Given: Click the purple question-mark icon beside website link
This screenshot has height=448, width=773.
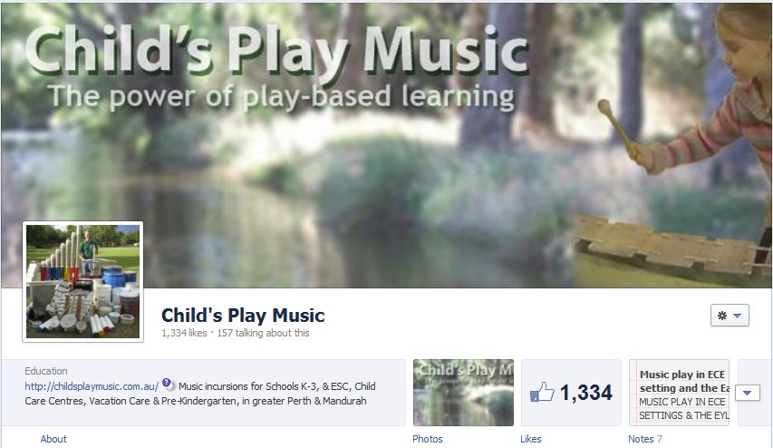Looking at the screenshot, I should coord(168,384).
